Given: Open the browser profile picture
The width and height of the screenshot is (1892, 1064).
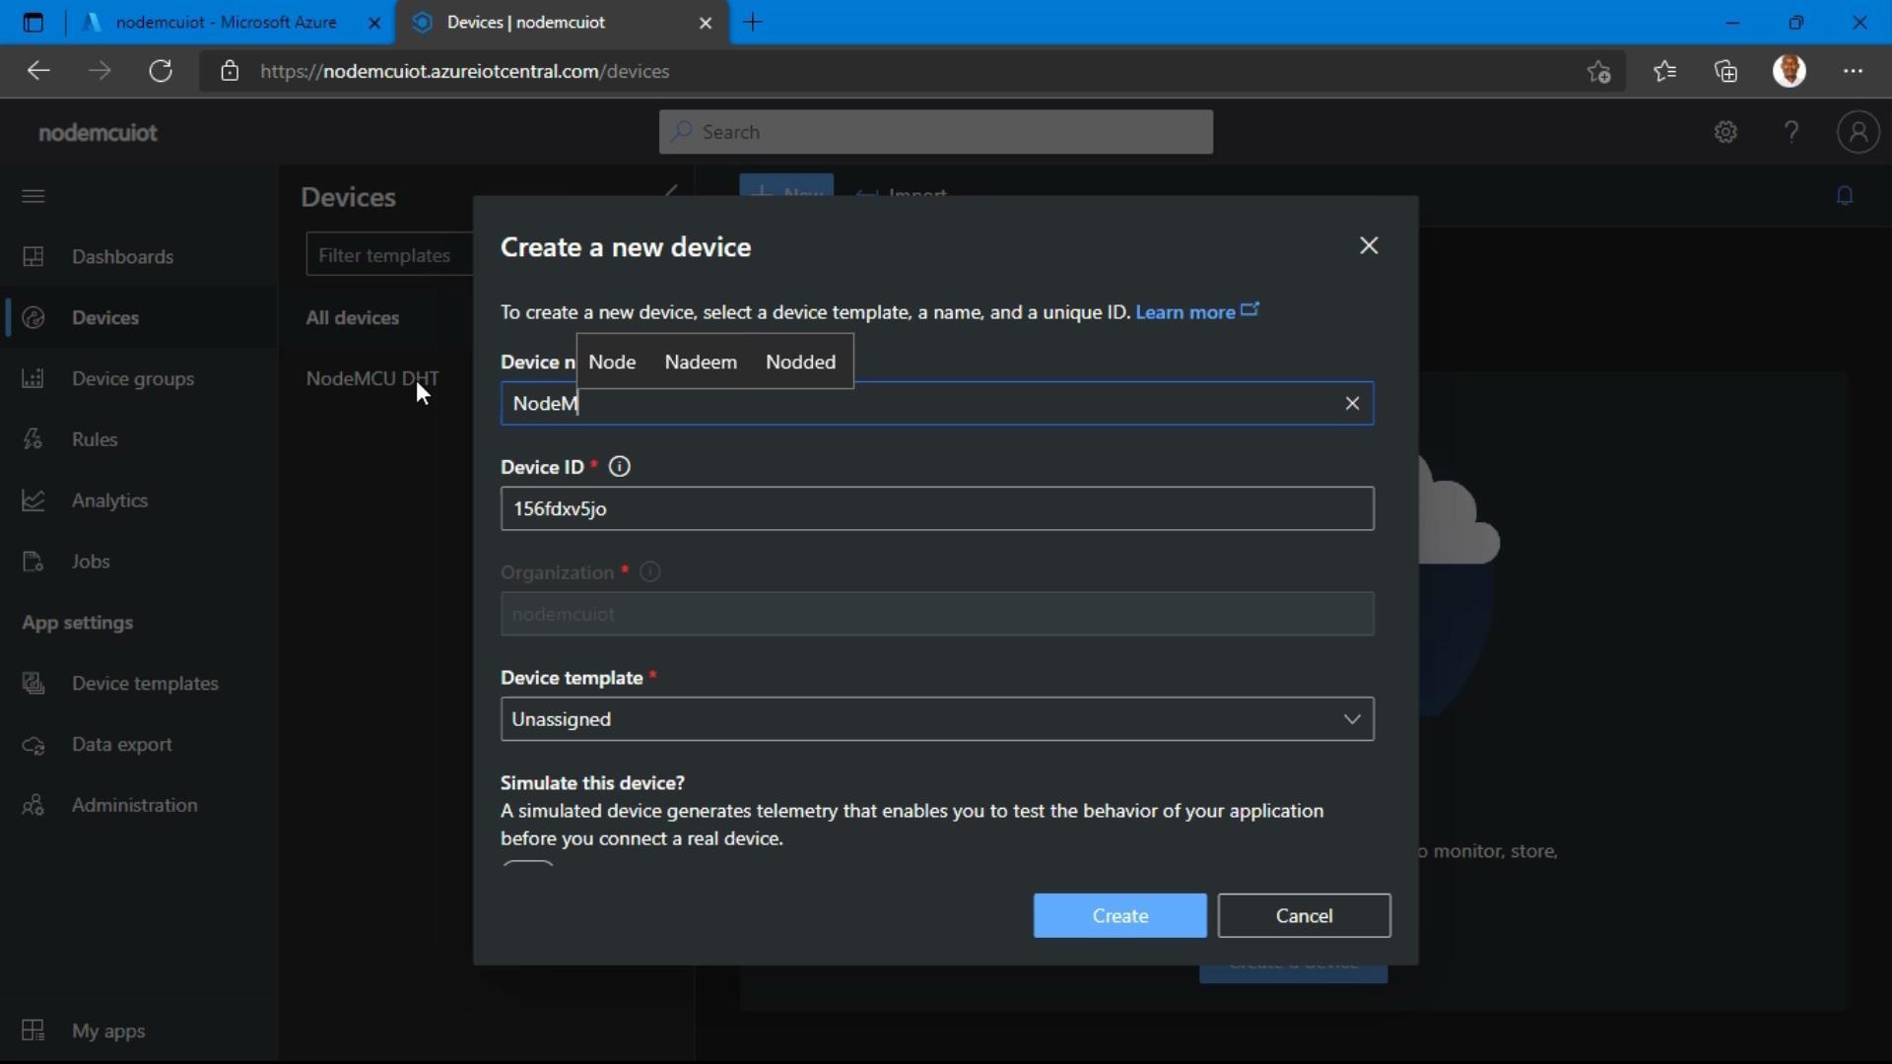Looking at the screenshot, I should [x=1790, y=71].
